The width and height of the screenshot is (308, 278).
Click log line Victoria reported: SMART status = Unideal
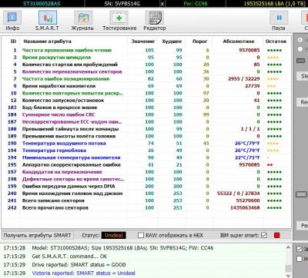[83, 273]
